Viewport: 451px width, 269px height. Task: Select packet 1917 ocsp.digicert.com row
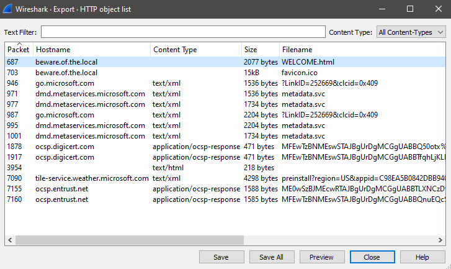(x=225, y=157)
